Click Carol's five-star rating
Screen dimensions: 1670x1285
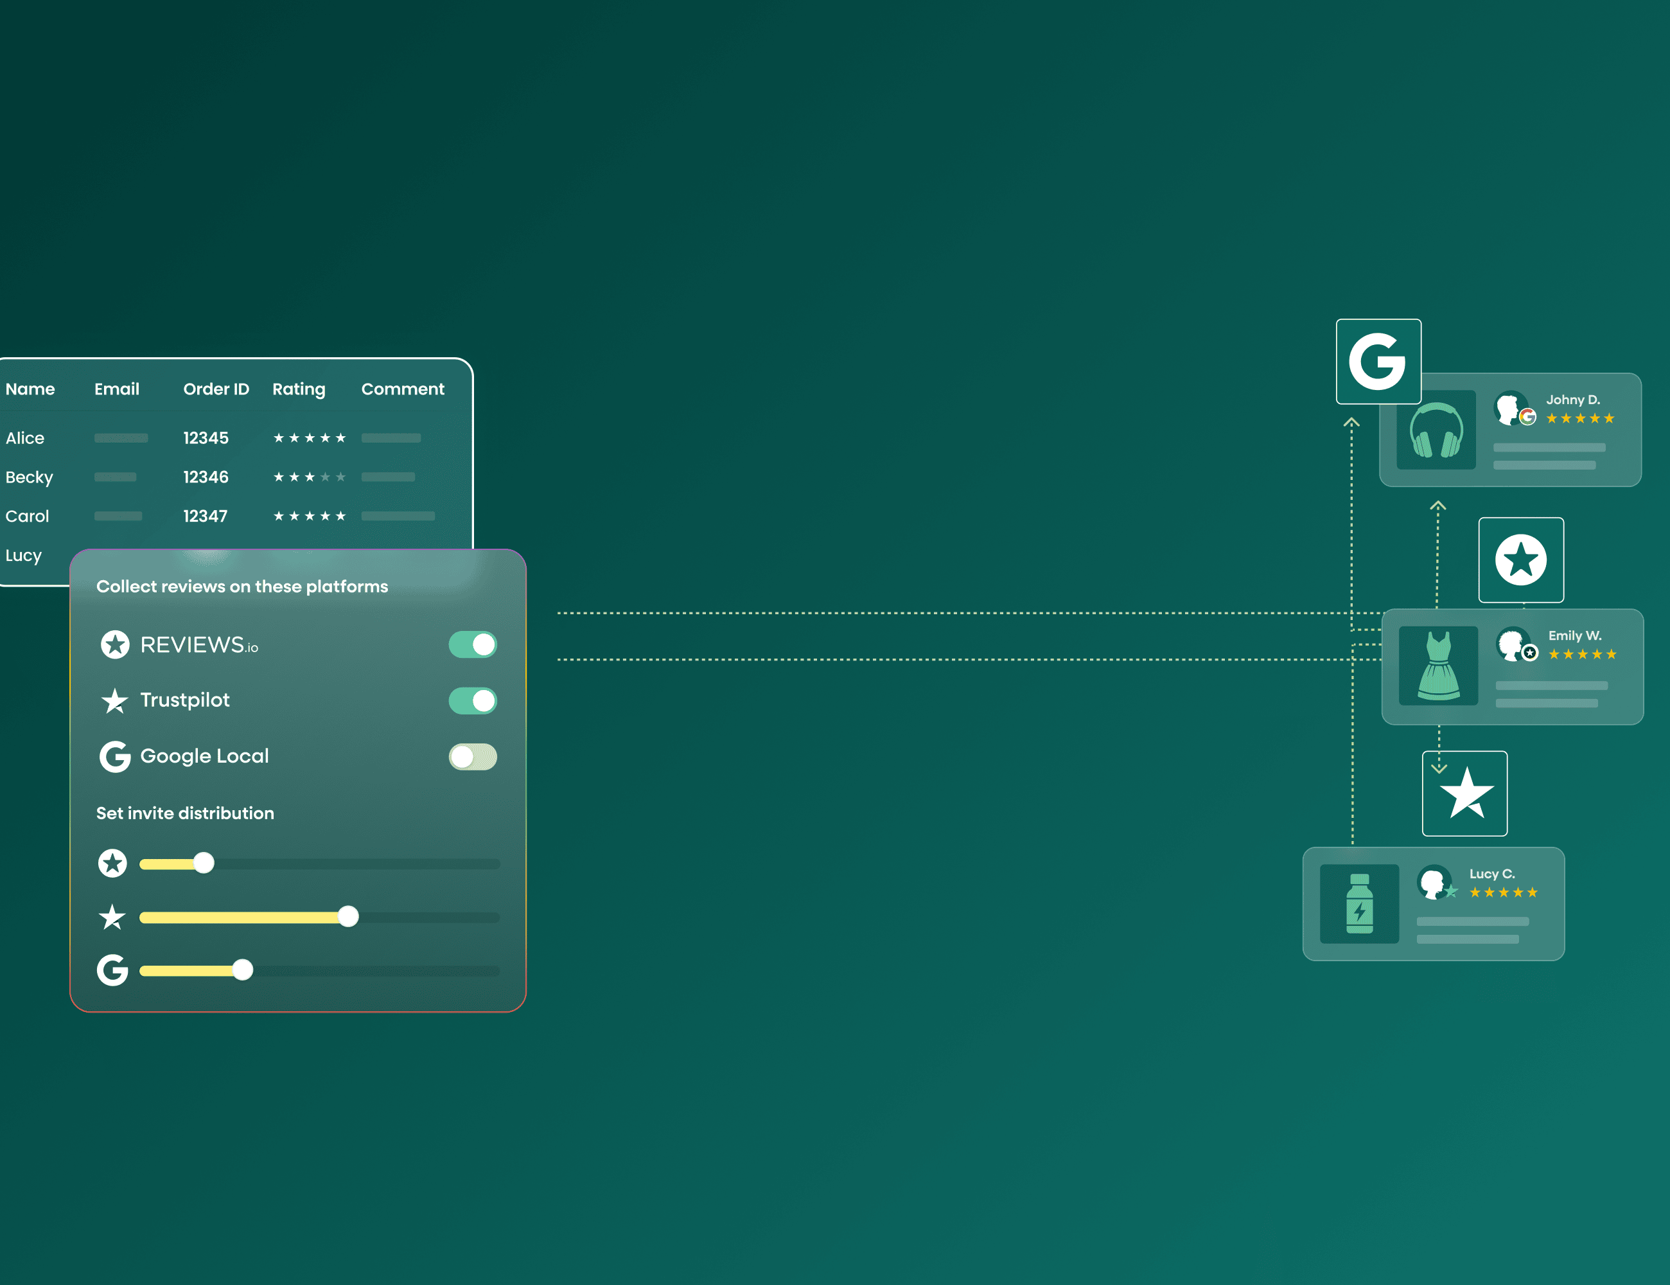coord(310,515)
